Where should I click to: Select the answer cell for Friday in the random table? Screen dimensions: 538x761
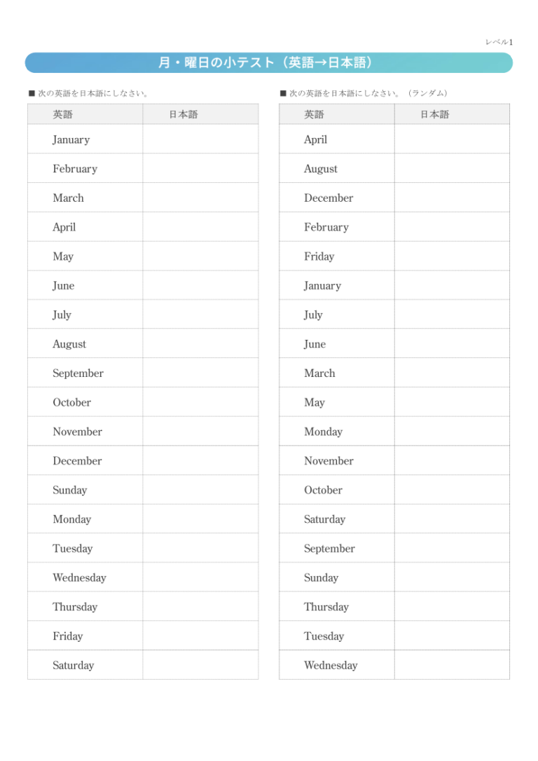click(x=452, y=256)
